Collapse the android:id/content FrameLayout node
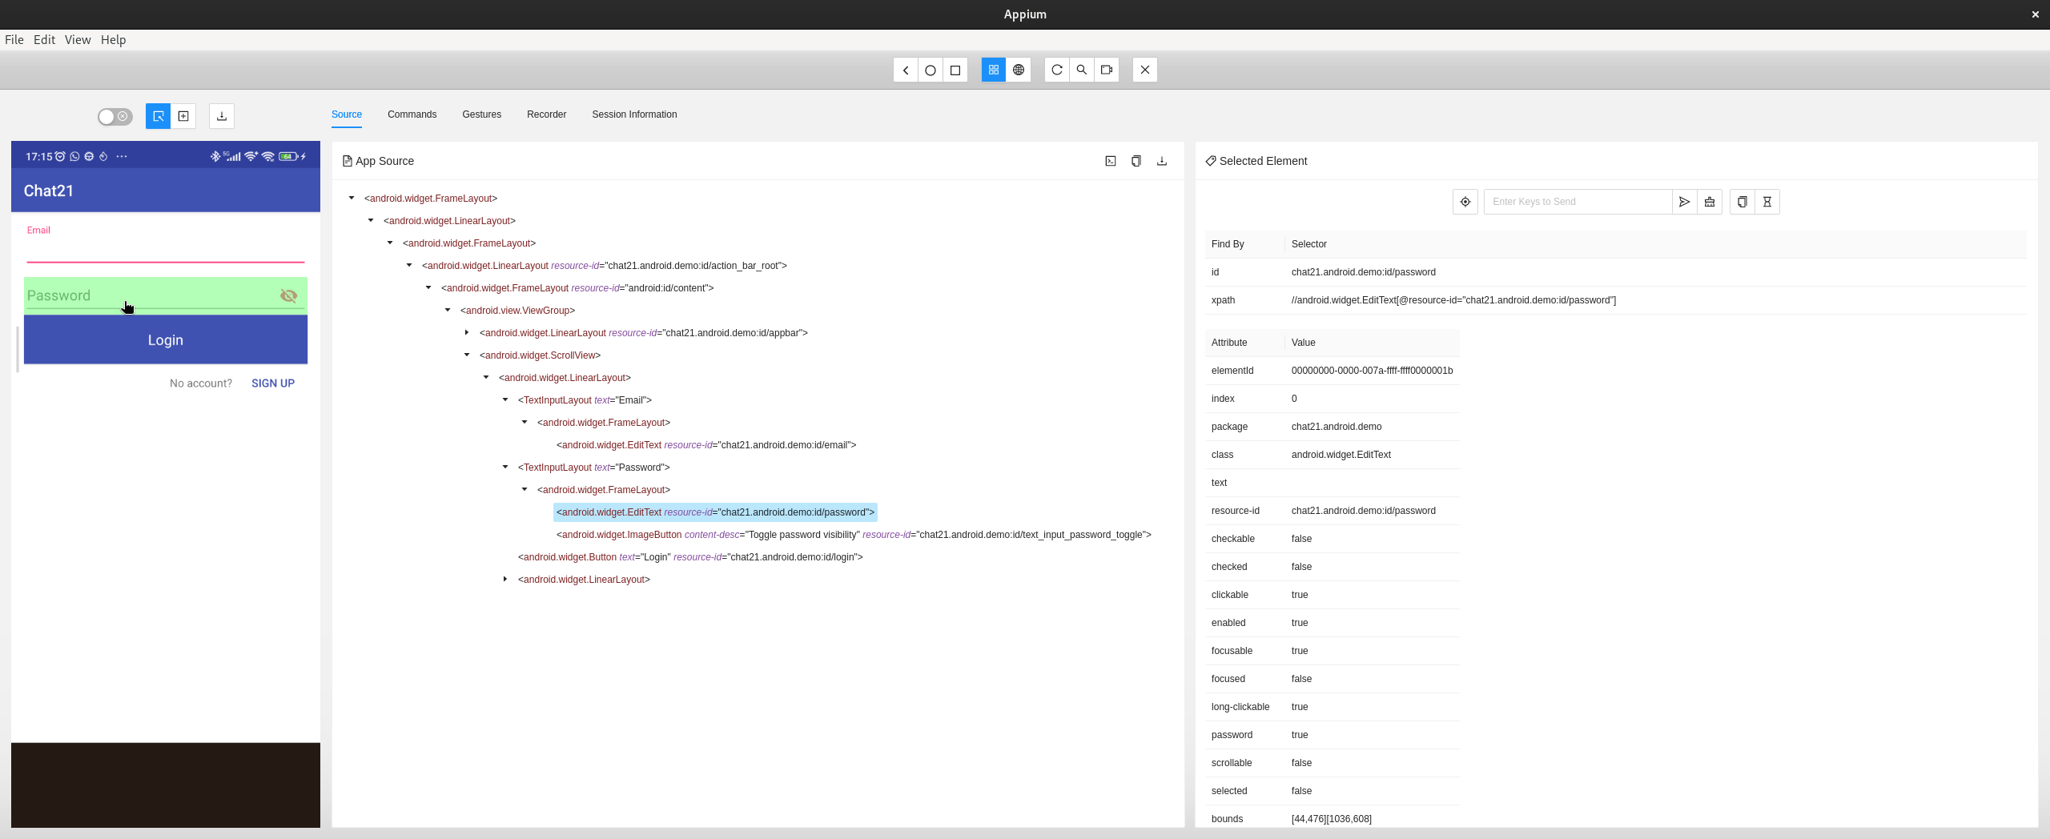Image resolution: width=2050 pixels, height=839 pixels. pos(428,287)
